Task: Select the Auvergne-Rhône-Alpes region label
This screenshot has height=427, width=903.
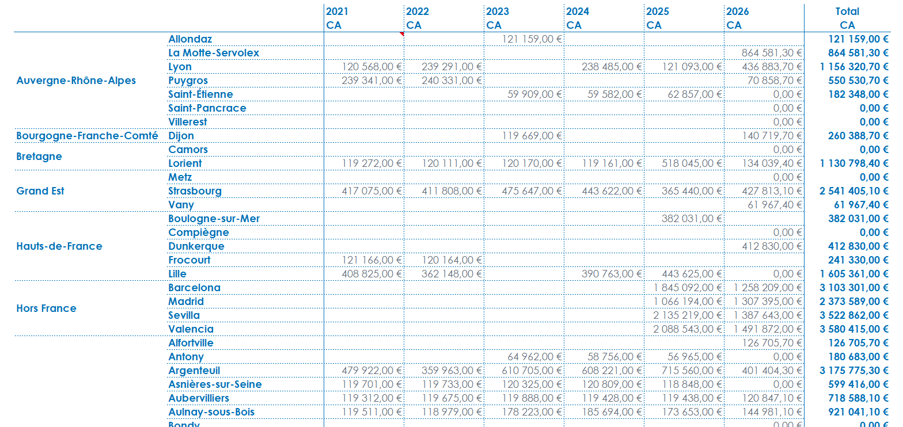Action: 76,81
